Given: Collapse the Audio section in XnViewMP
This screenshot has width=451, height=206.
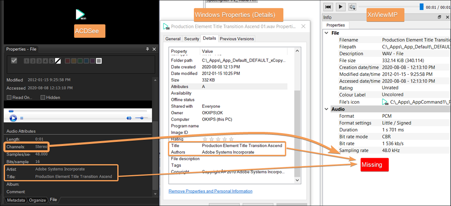Looking at the screenshot, I should tap(326, 109).
